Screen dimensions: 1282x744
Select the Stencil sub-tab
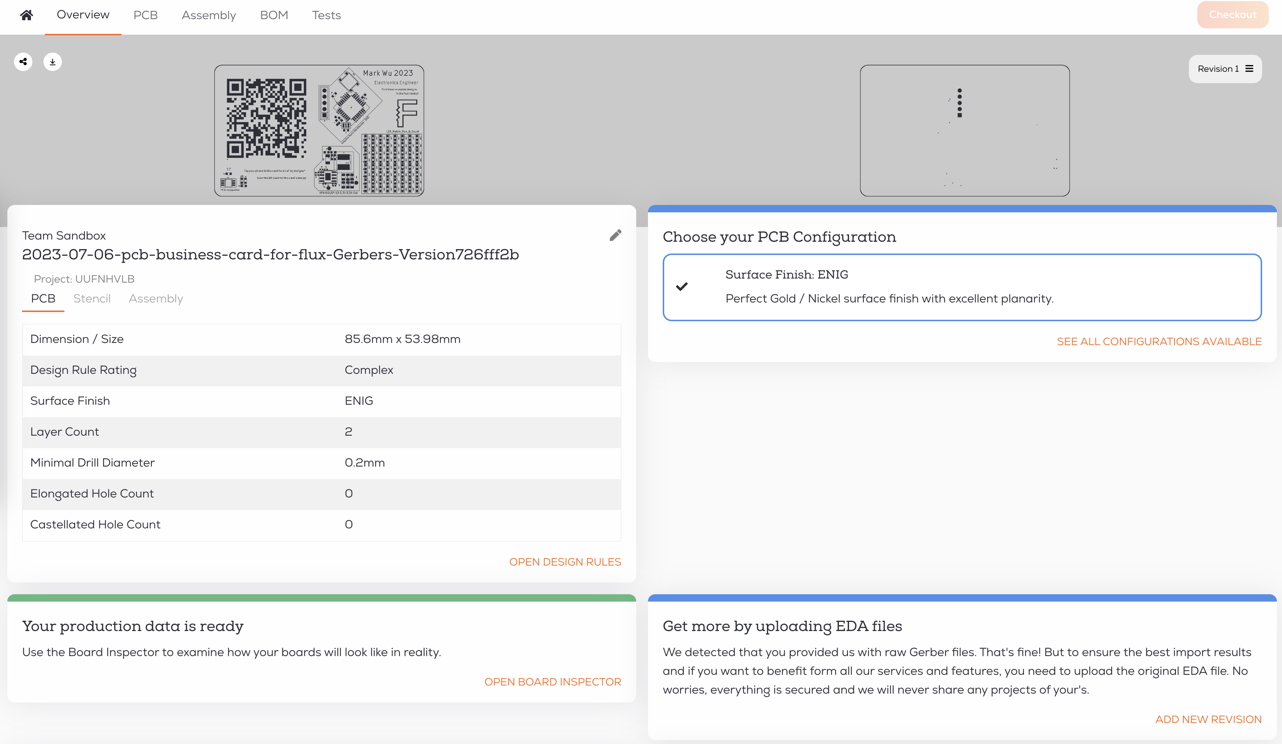coord(92,298)
